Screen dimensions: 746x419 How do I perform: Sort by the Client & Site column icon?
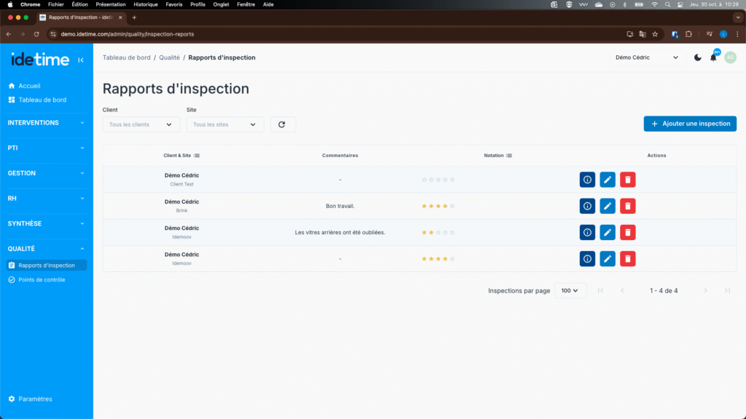point(197,156)
